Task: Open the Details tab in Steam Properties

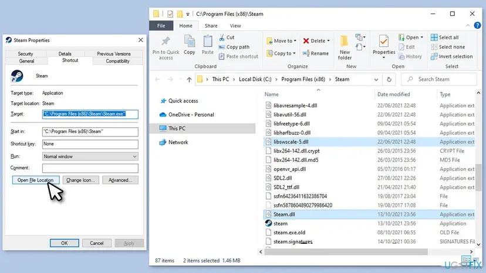Action: coord(65,54)
